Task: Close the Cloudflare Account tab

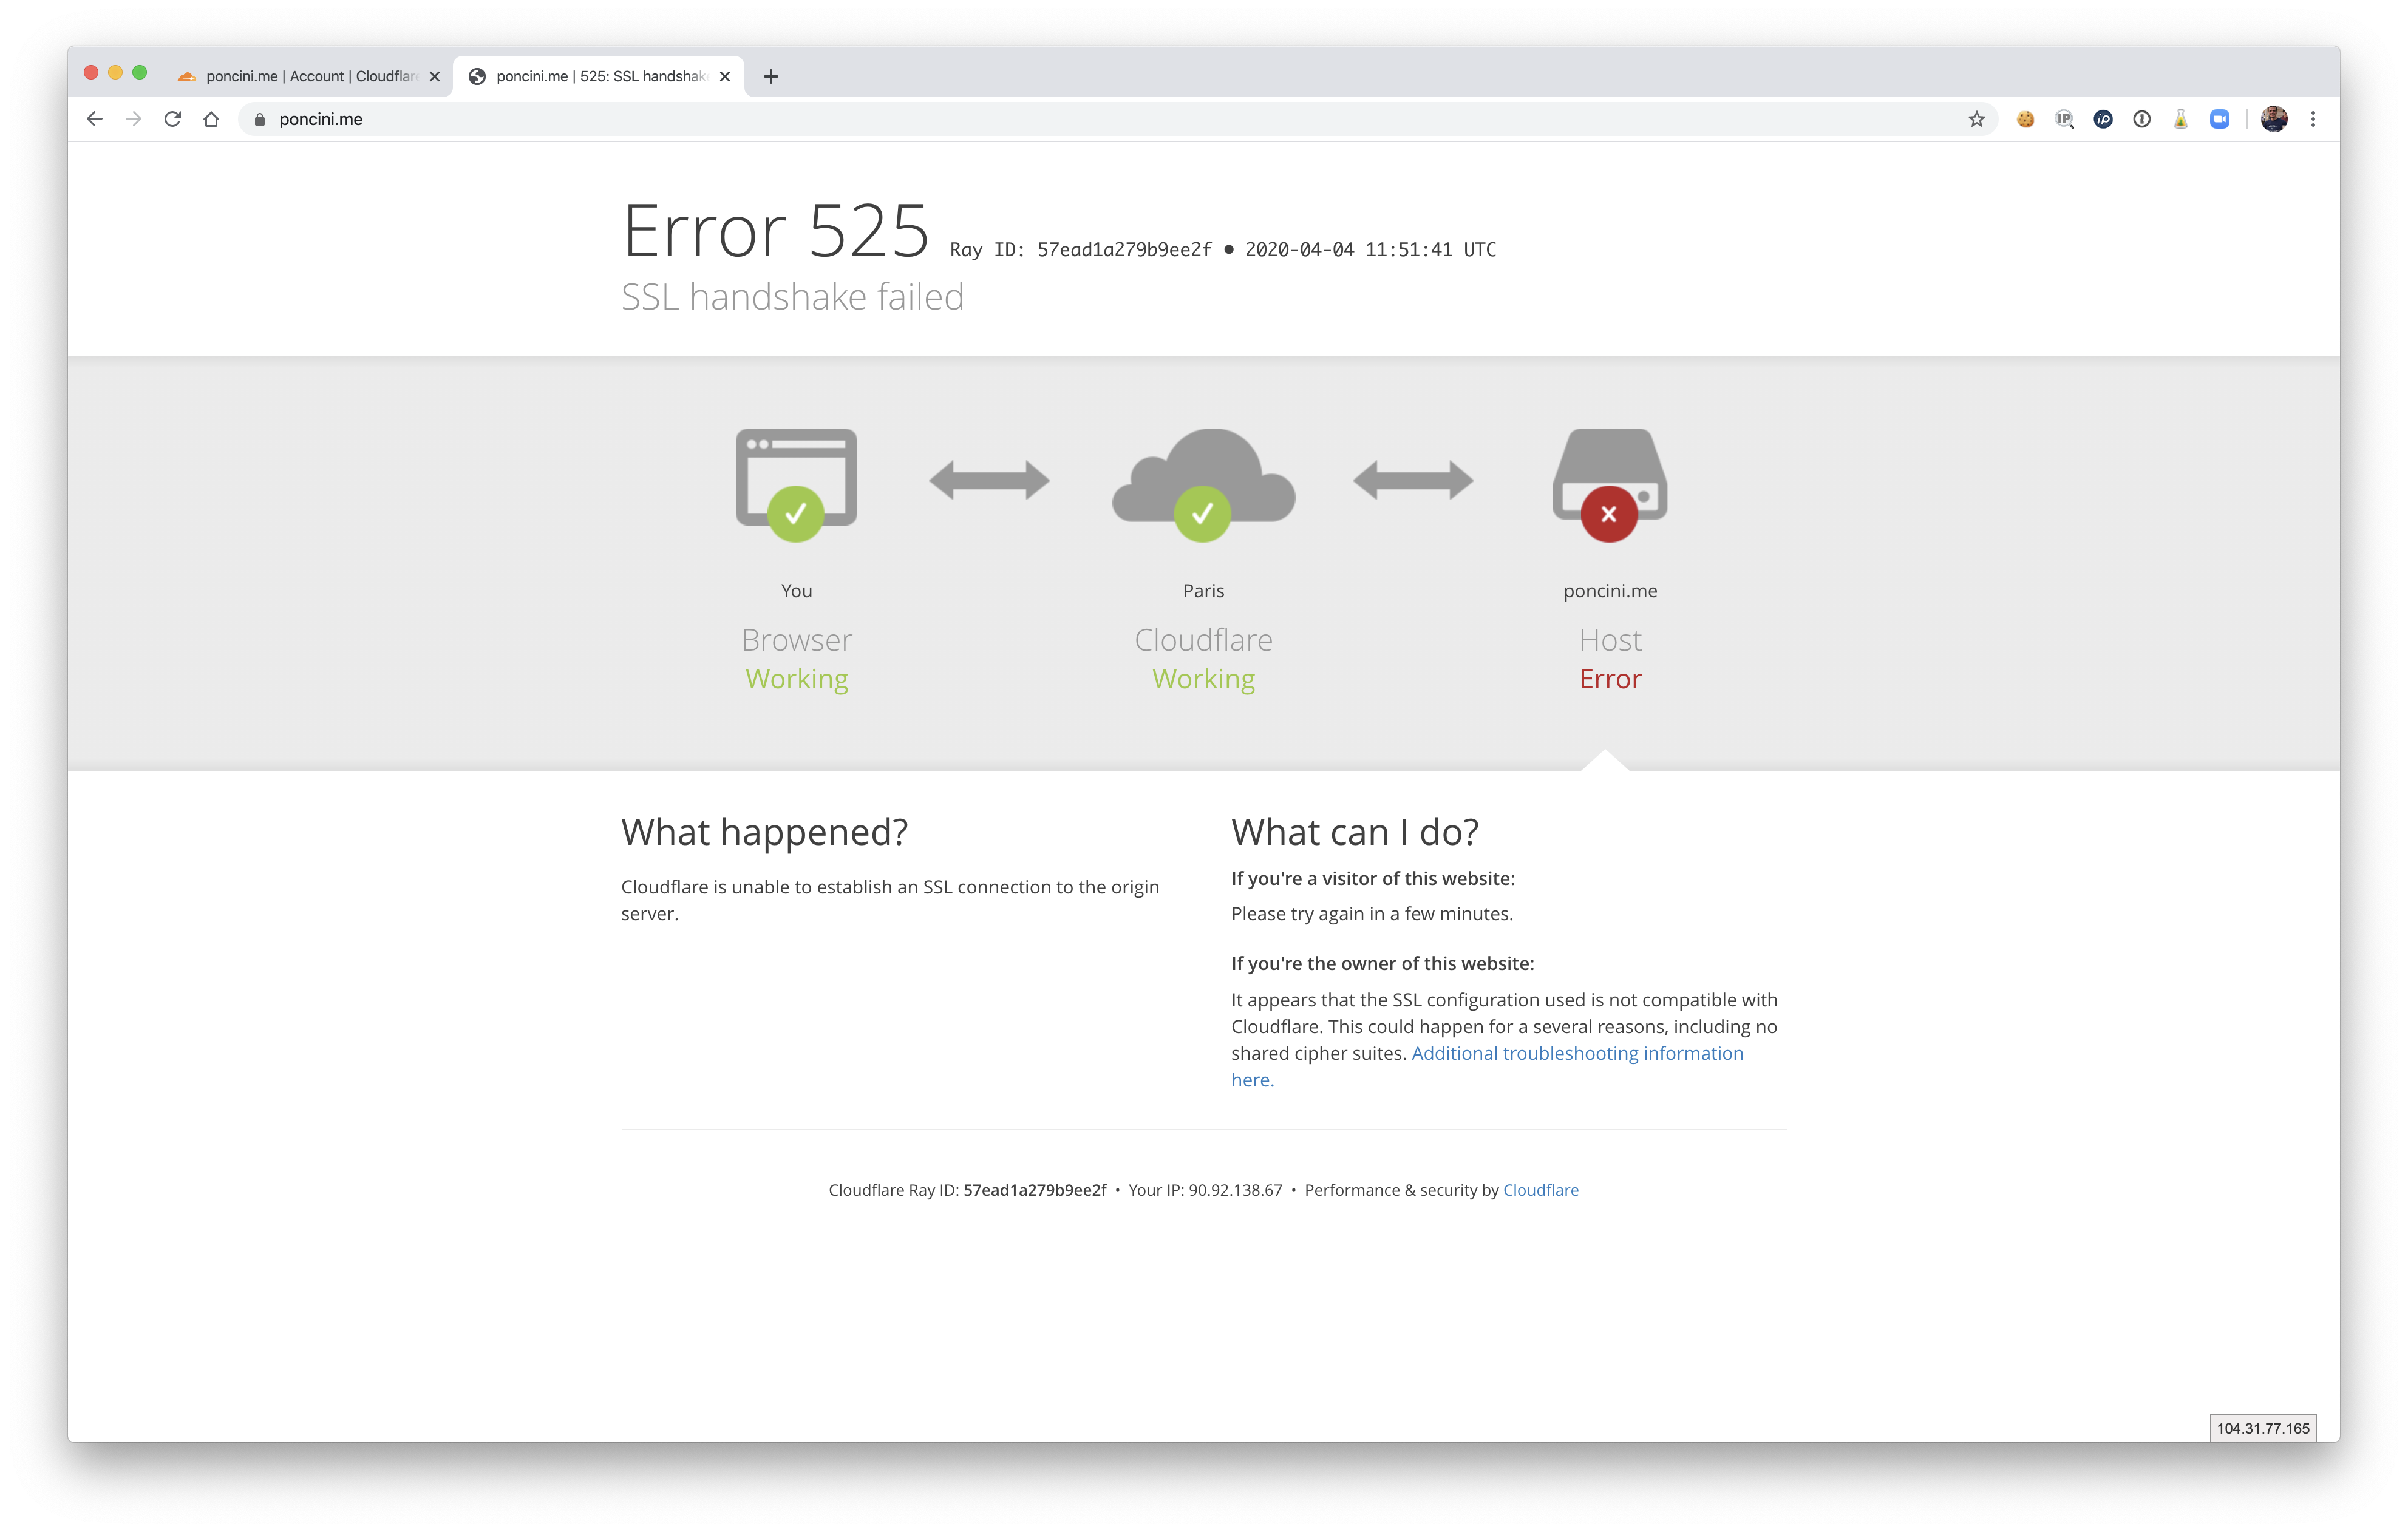Action: click(434, 76)
